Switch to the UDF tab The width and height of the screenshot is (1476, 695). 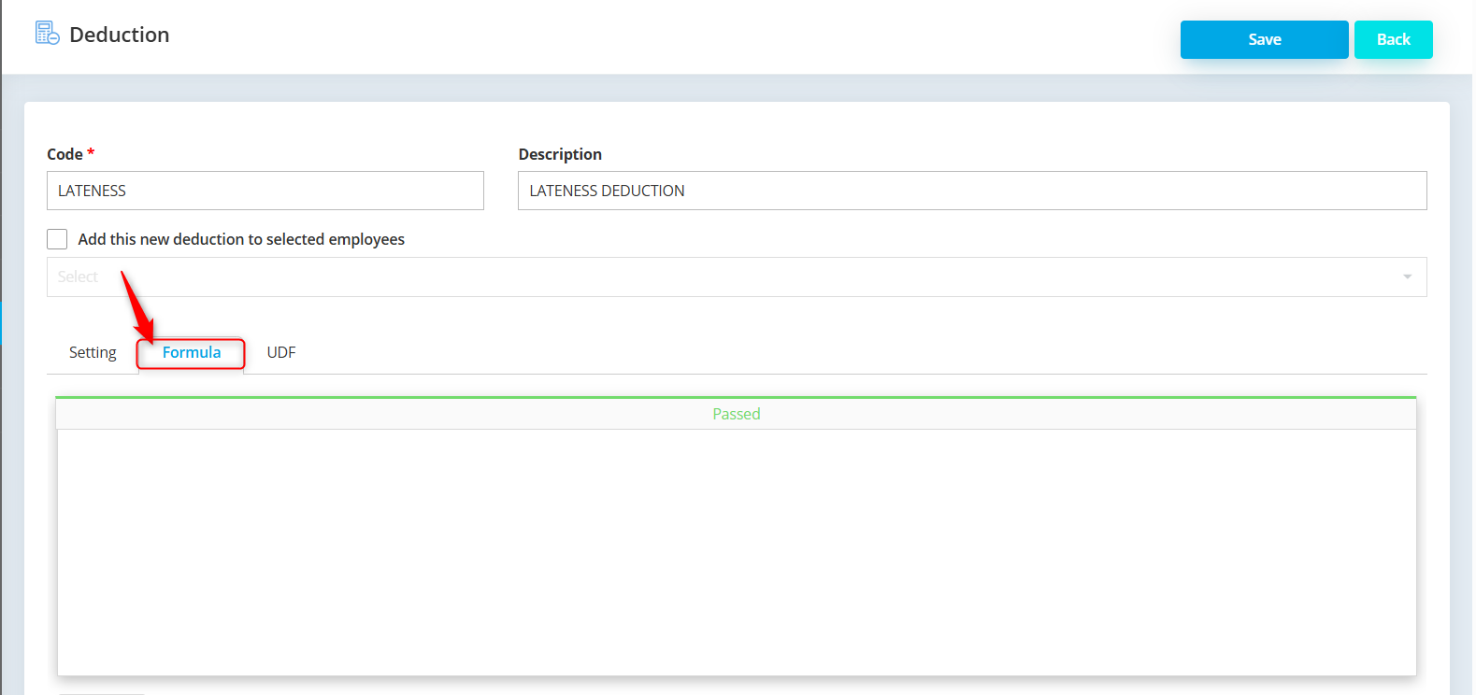281,352
